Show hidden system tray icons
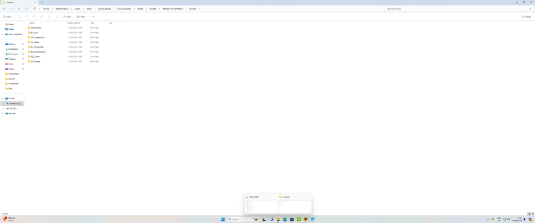The image size is (535, 223). pos(488,219)
